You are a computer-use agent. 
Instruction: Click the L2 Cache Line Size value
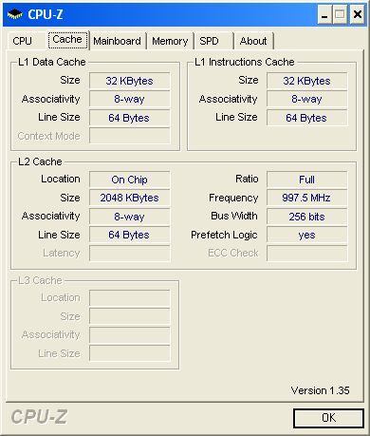[130, 235]
